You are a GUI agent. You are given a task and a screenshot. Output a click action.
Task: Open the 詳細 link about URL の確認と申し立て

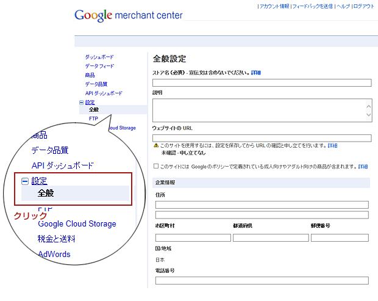tap(332, 145)
